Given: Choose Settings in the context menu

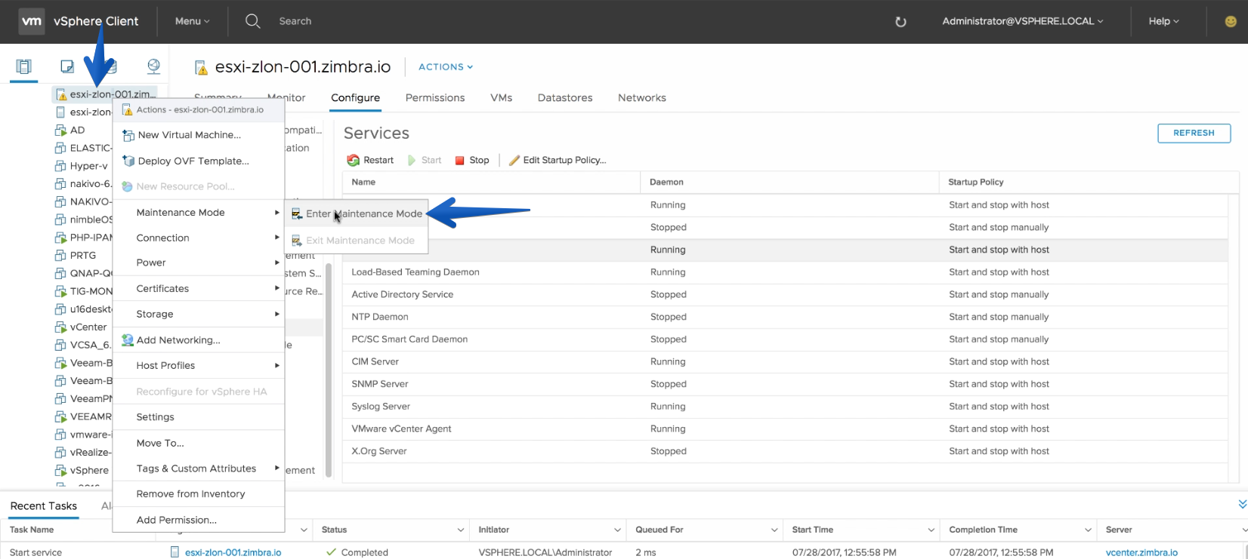Looking at the screenshot, I should (x=199, y=417).
